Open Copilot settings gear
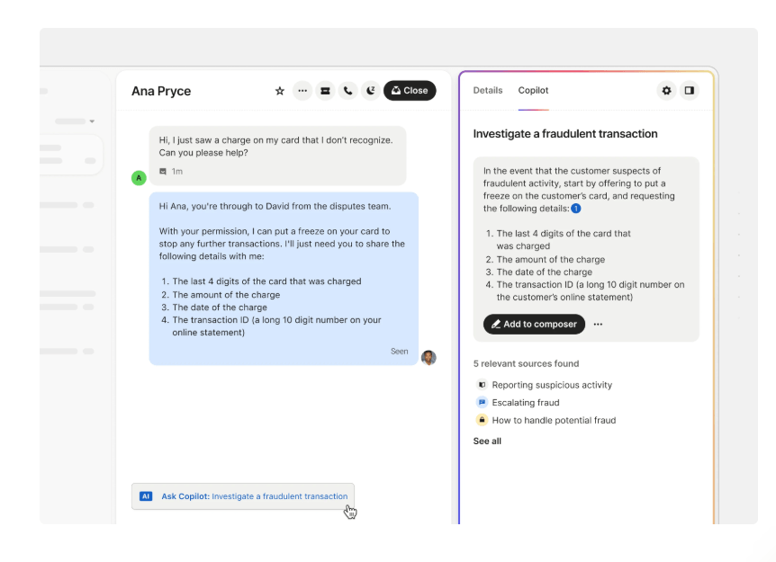The height and width of the screenshot is (562, 776). 666,91
